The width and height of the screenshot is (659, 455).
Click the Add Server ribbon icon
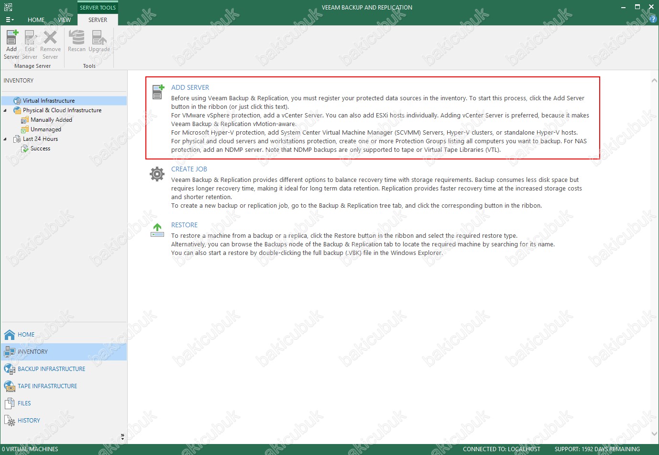[x=11, y=37]
